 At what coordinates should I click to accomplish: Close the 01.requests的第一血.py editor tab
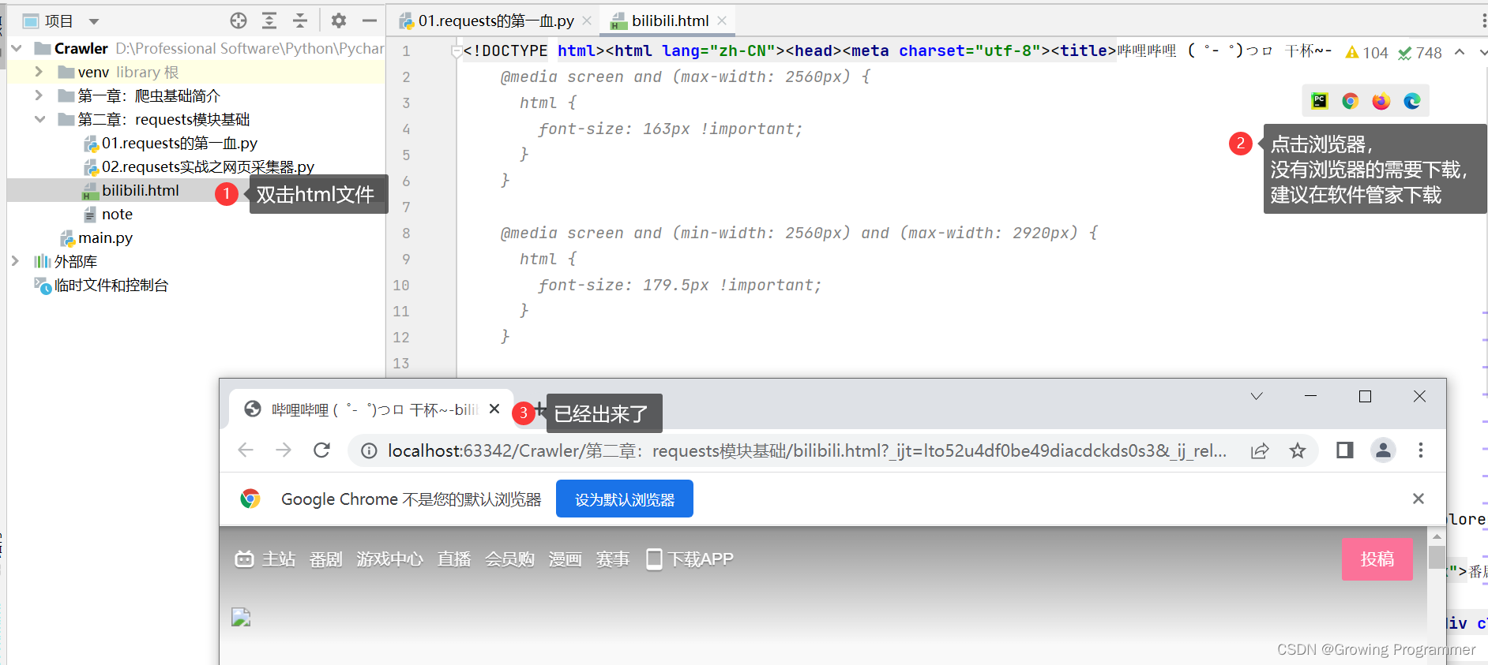(587, 21)
